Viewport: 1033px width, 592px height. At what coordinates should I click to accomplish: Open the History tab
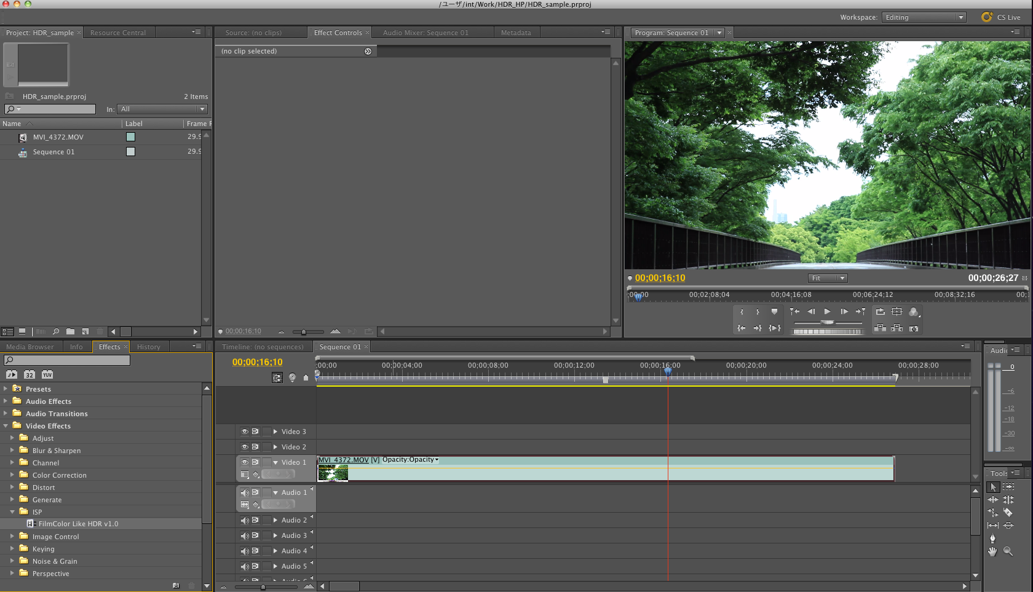(149, 347)
